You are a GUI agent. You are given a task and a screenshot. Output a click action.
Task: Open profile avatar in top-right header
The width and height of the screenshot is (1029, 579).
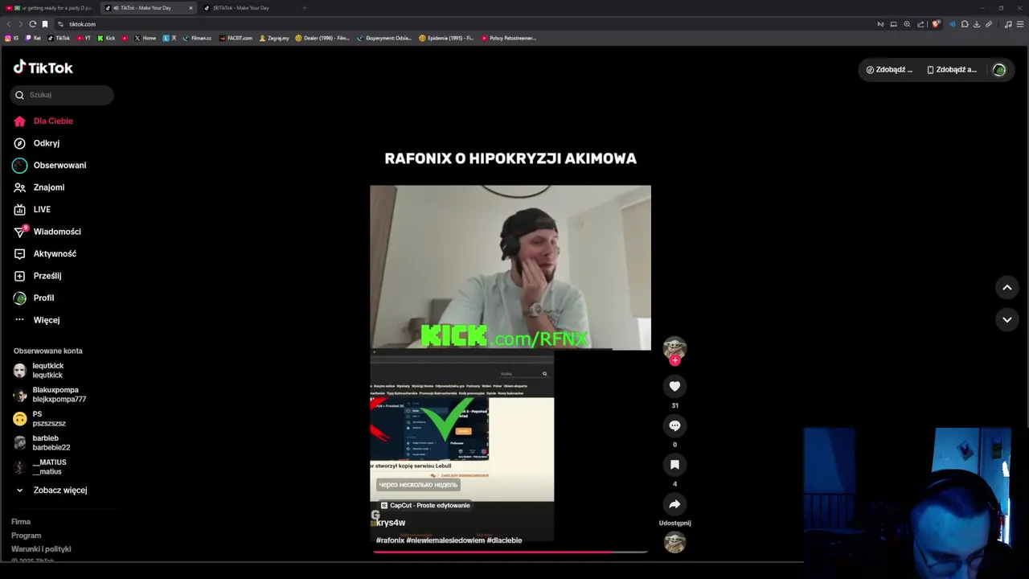pos(999,70)
